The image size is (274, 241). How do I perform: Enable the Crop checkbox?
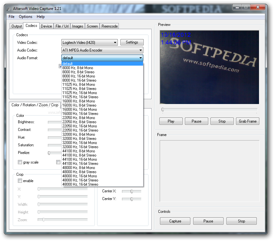click(x=20, y=181)
